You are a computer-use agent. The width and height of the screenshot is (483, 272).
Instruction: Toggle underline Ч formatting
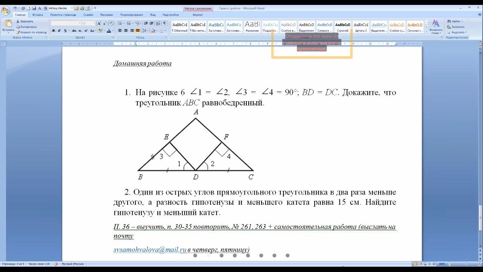click(65, 31)
